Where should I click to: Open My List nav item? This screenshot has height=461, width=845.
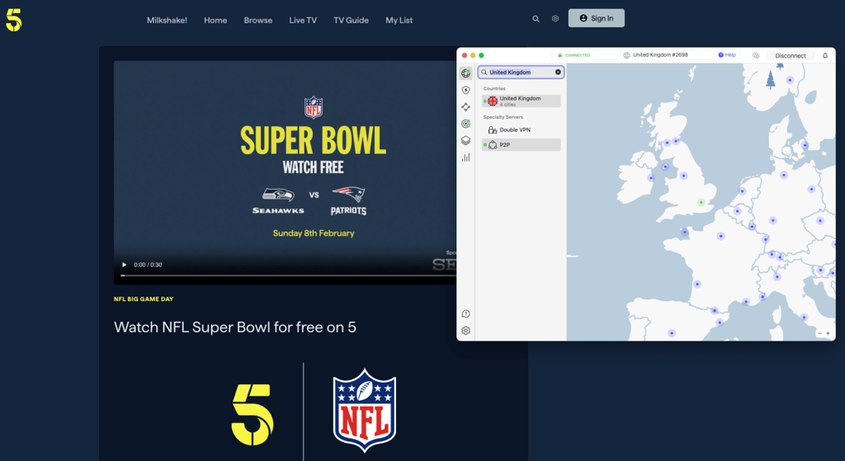[x=399, y=21]
